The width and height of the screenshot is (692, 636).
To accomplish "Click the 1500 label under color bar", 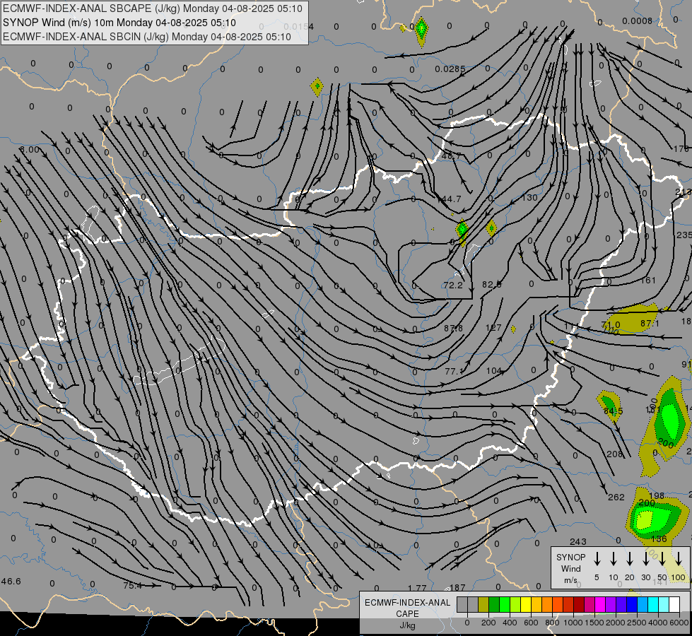I will tap(594, 623).
